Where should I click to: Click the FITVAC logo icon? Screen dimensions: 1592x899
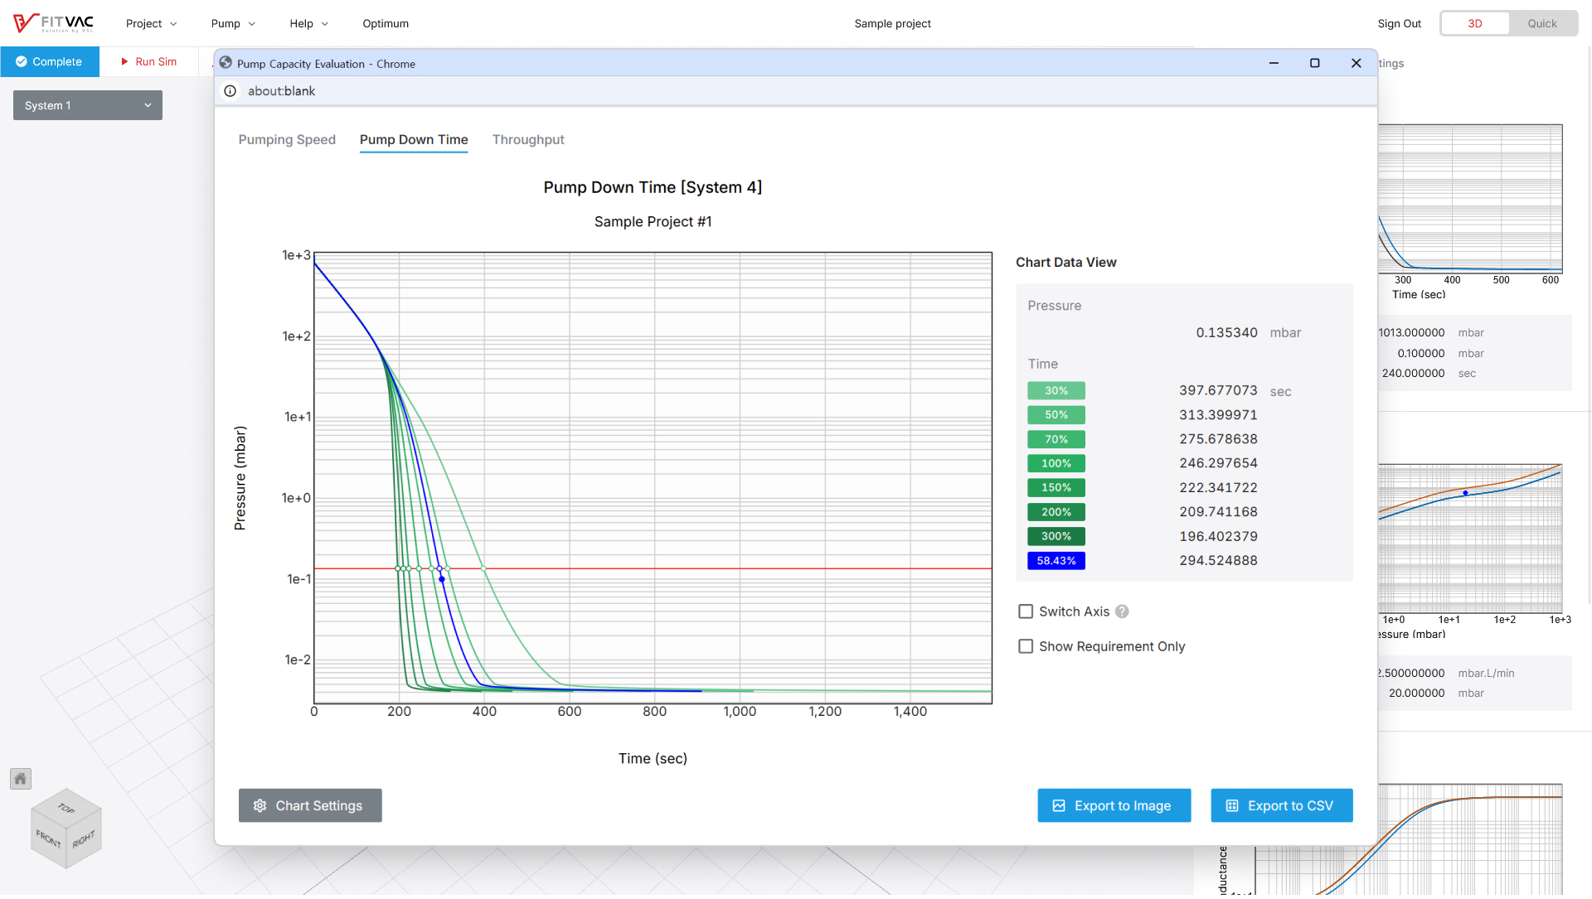(x=25, y=23)
